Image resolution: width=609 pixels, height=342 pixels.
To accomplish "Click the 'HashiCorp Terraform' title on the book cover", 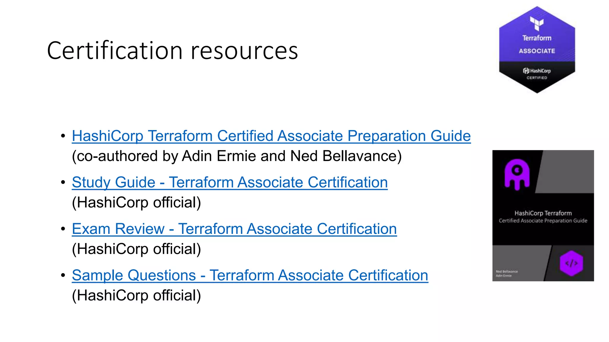I will pos(543,213).
